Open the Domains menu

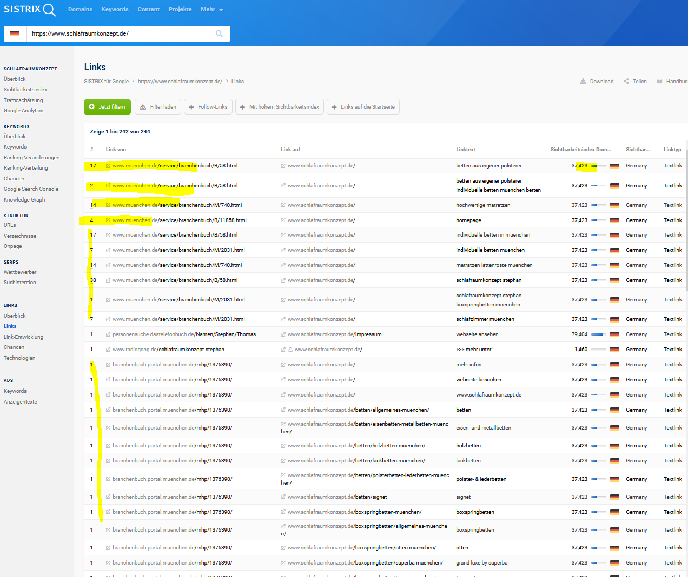click(80, 10)
